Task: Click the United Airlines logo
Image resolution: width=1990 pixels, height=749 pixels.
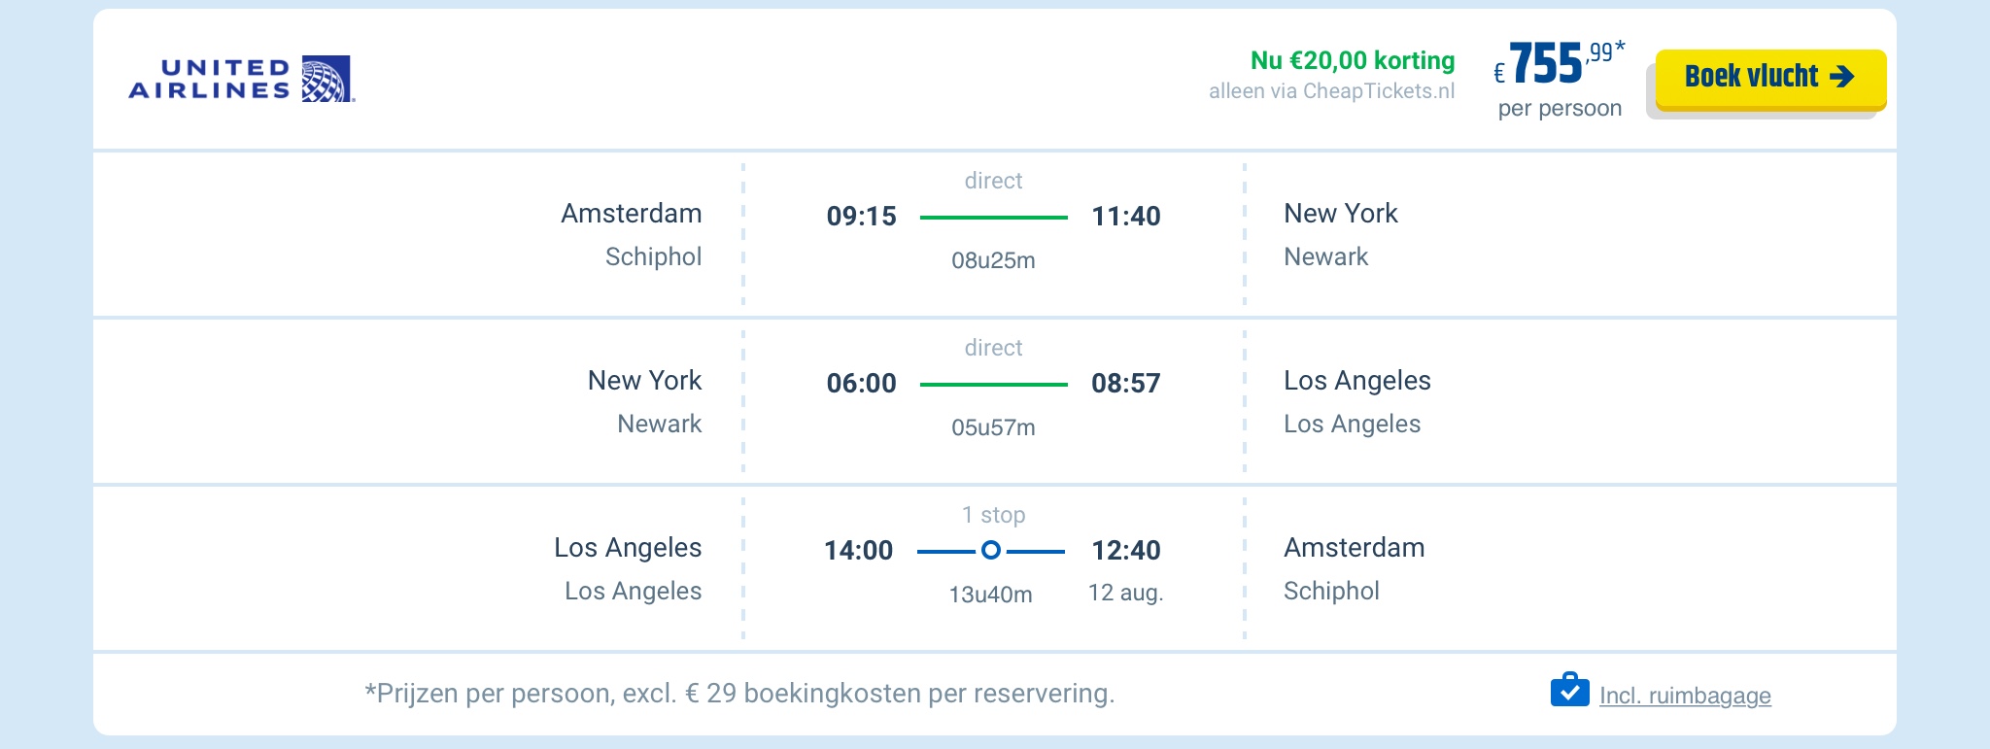Action: (x=241, y=80)
